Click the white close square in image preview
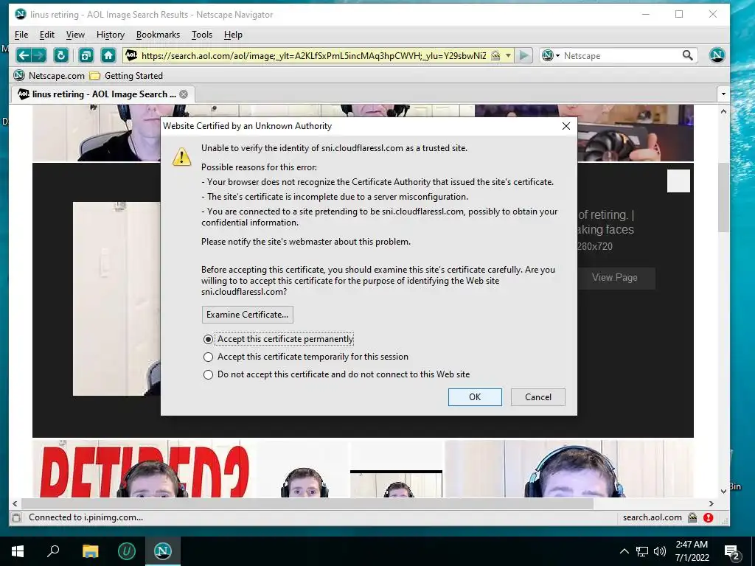The height and width of the screenshot is (566, 755). (678, 181)
